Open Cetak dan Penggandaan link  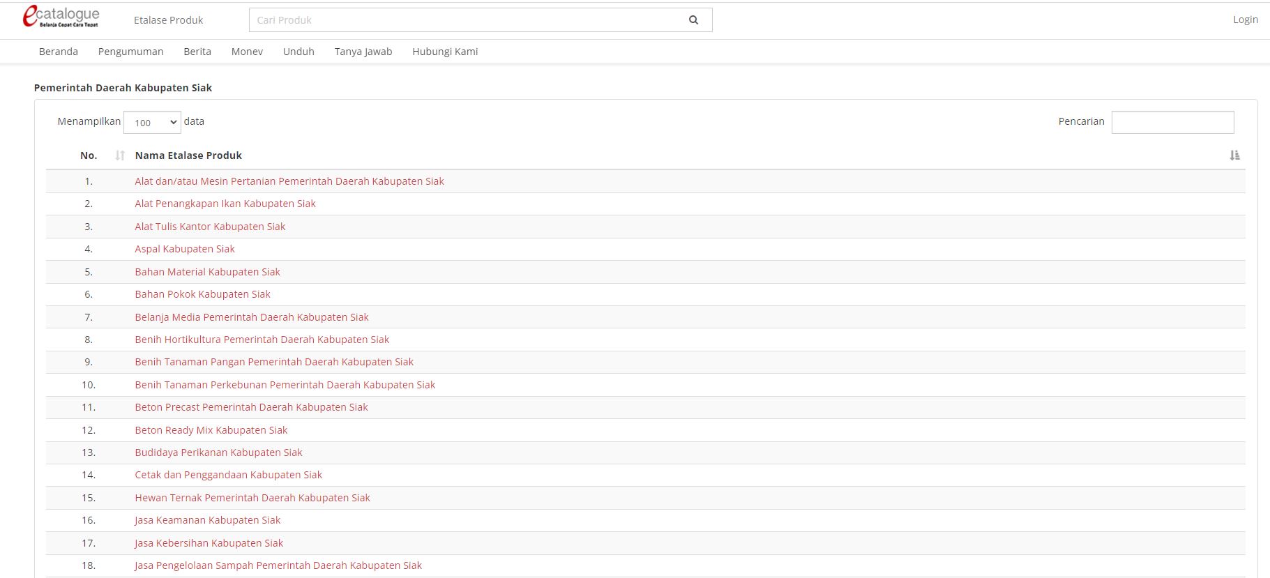(228, 475)
